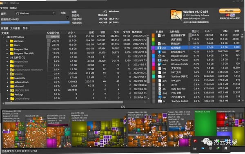245x154 pixels.
Task: Click the .log text file icon
Action: (160, 68)
